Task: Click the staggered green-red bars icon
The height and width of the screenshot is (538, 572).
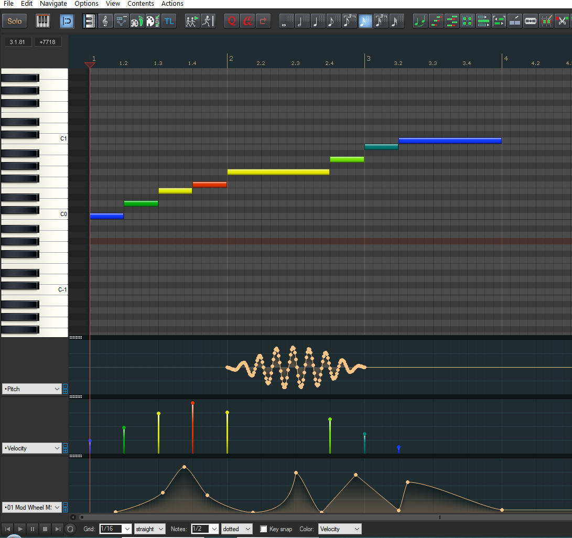Action: (x=436, y=21)
